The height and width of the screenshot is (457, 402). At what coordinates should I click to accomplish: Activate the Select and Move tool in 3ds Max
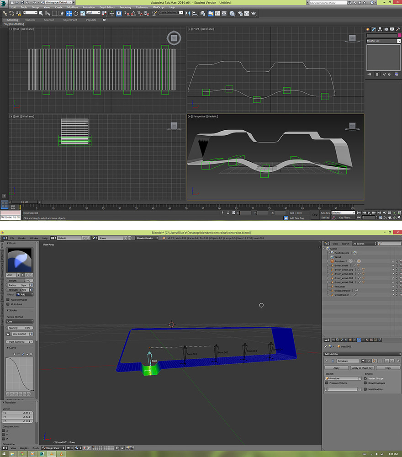click(69, 13)
